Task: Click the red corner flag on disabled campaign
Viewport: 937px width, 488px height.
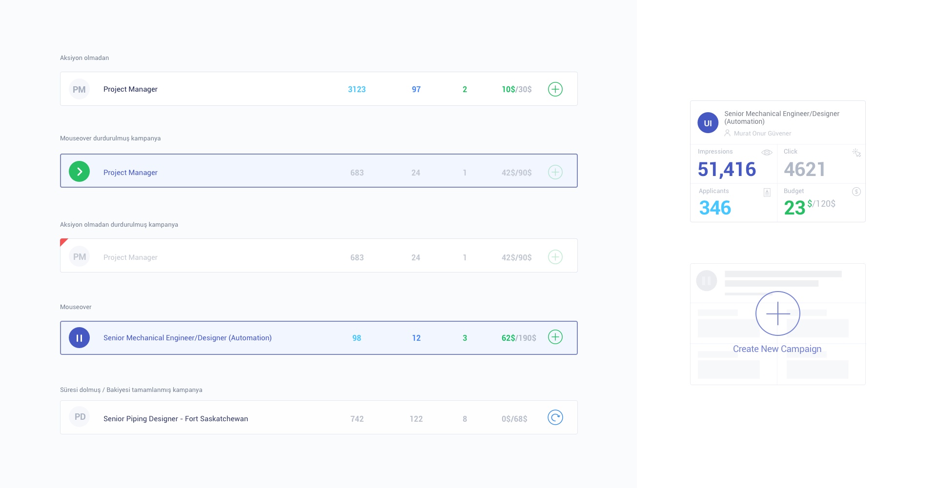Action: (x=63, y=242)
